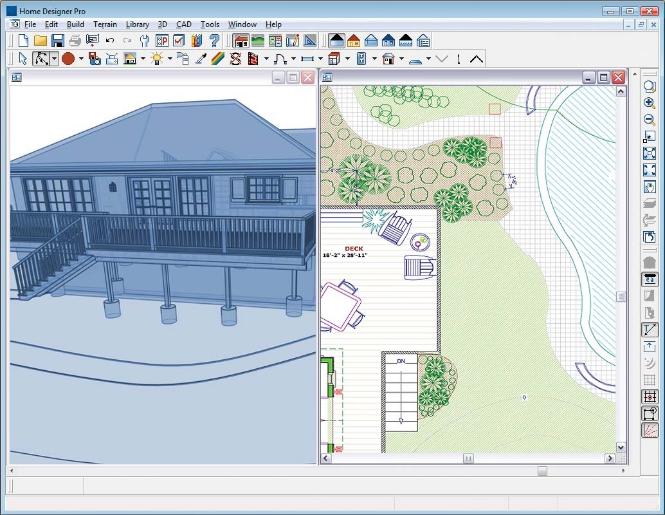Select the arrow pointer Select Objects tool

pyautogui.click(x=23, y=59)
